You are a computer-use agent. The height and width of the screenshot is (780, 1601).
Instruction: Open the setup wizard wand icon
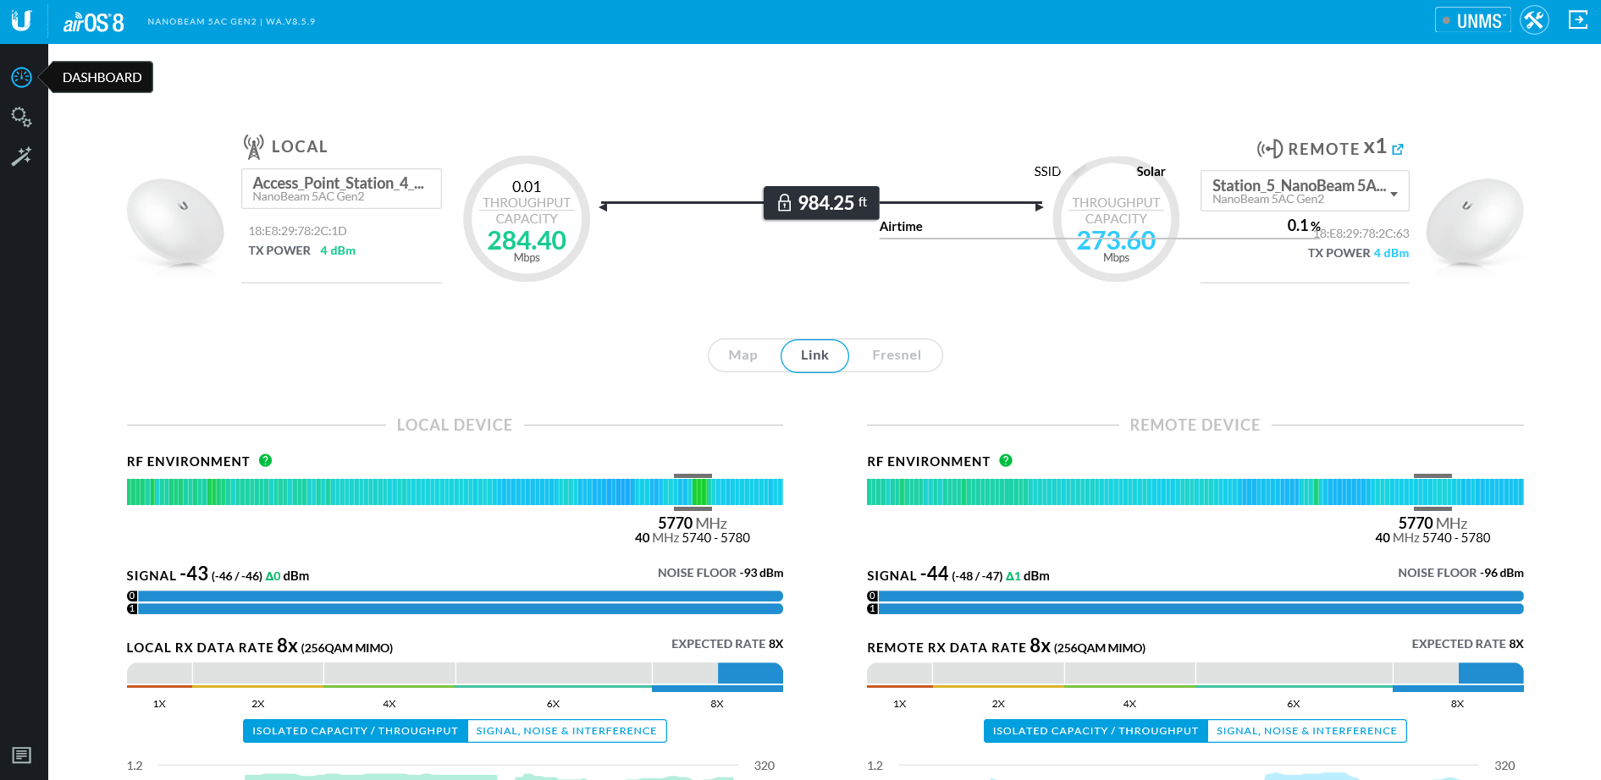pos(22,156)
